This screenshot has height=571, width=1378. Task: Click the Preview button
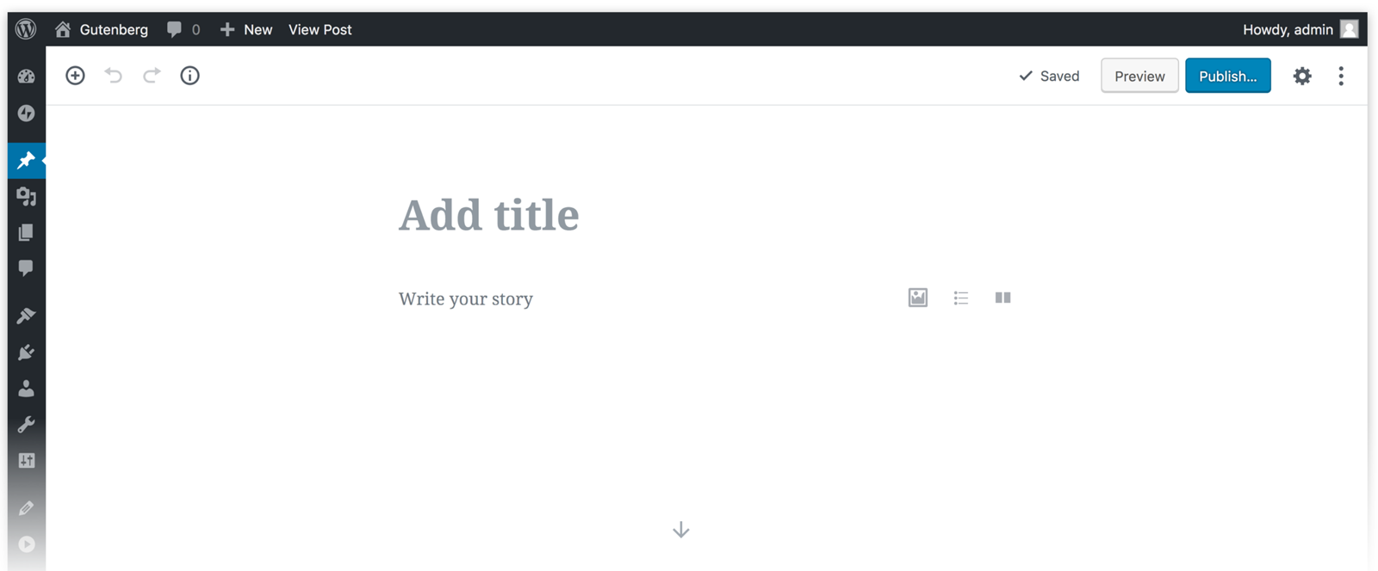(1139, 76)
